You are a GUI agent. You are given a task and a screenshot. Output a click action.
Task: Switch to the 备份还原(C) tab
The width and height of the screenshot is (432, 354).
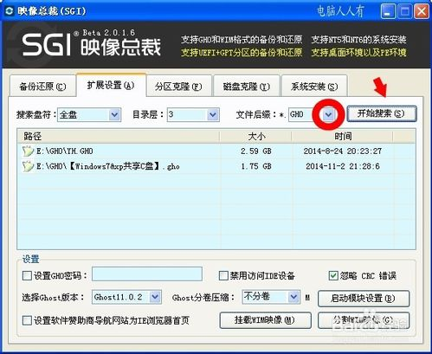(42, 87)
